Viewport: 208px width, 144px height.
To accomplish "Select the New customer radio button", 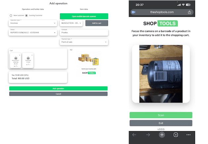I will click(11, 16).
